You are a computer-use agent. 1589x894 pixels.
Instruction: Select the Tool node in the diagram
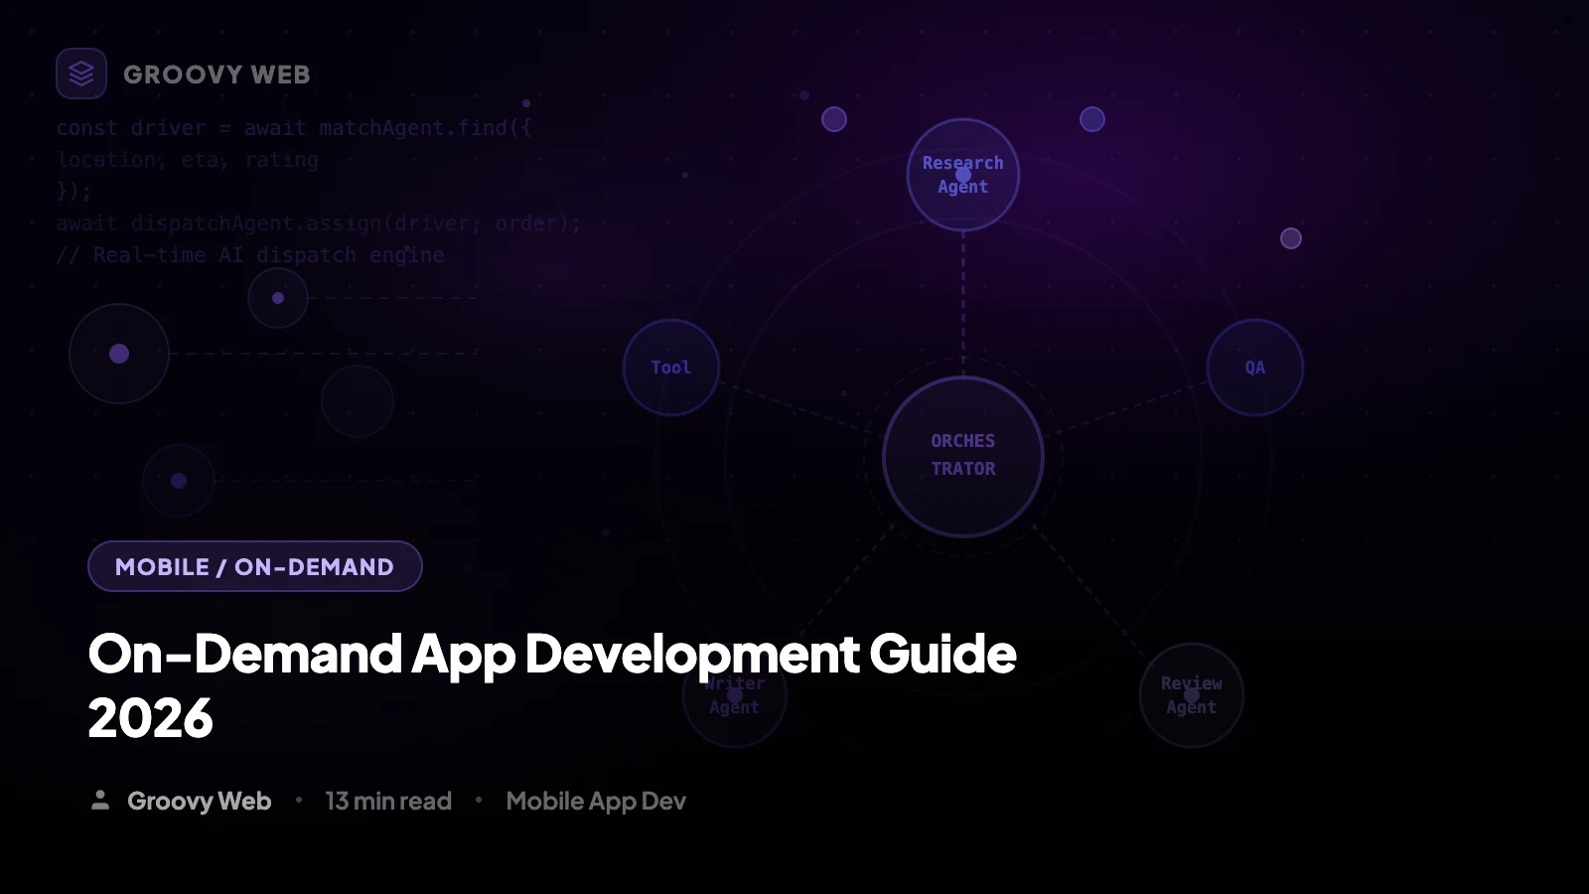click(x=669, y=368)
